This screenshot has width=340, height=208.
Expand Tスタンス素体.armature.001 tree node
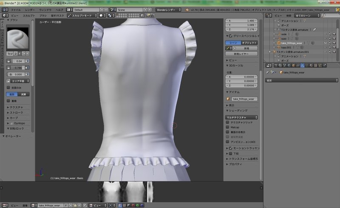[x=270, y=51]
